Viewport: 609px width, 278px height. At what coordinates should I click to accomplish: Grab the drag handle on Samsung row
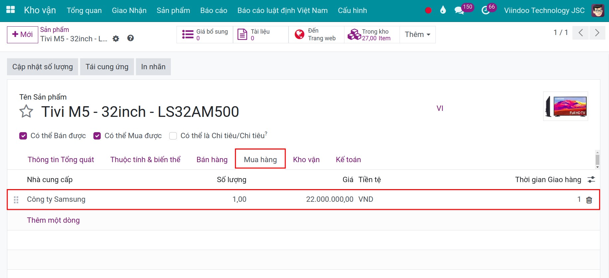(16, 200)
